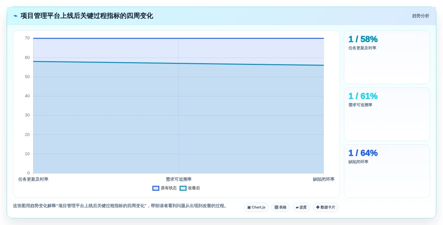The width and height of the screenshot is (443, 225).
Task: Select the 数据卡片 tag chip
Action: (x=326, y=207)
